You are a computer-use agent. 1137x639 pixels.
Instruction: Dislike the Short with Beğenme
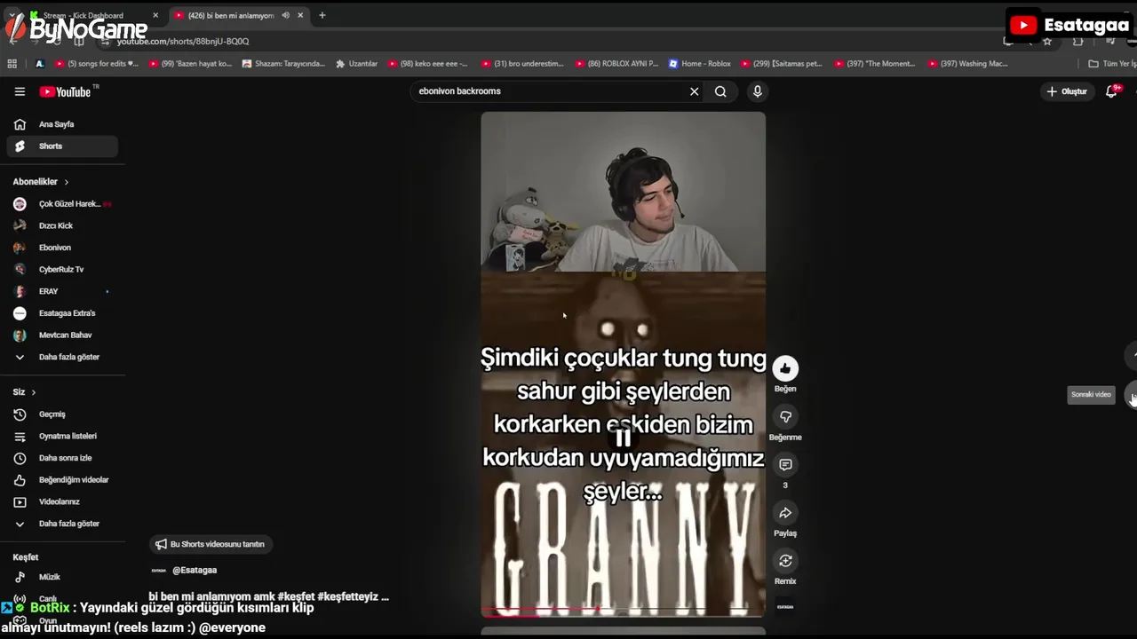pos(785,417)
